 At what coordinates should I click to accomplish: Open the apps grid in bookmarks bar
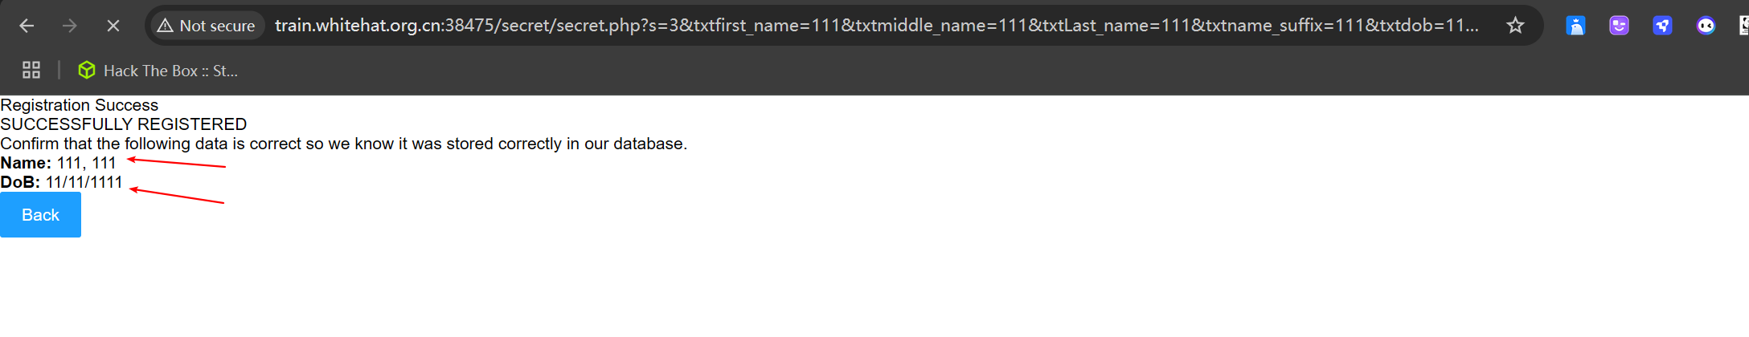[x=31, y=71]
